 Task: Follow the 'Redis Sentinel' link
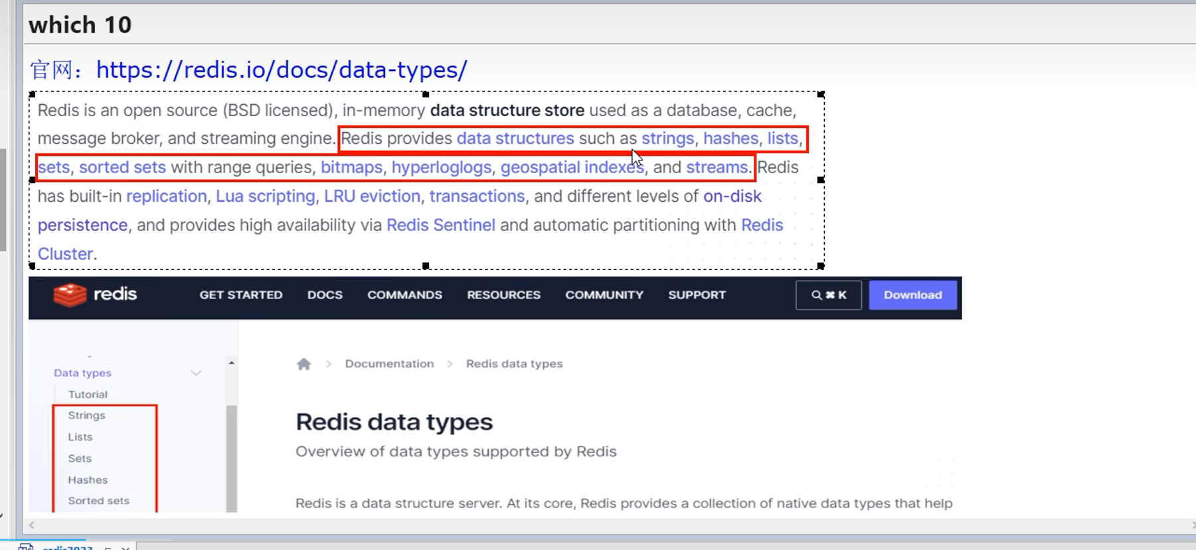441,225
